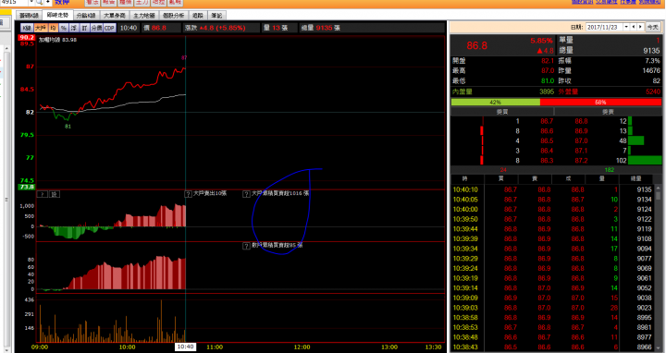Click the magnifier search icon beside stock code
The width and height of the screenshot is (666, 353).
(x=39, y=3)
